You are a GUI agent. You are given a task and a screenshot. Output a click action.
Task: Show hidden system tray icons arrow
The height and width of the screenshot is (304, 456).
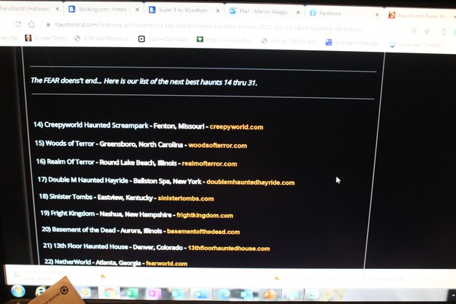[x=453, y=296]
